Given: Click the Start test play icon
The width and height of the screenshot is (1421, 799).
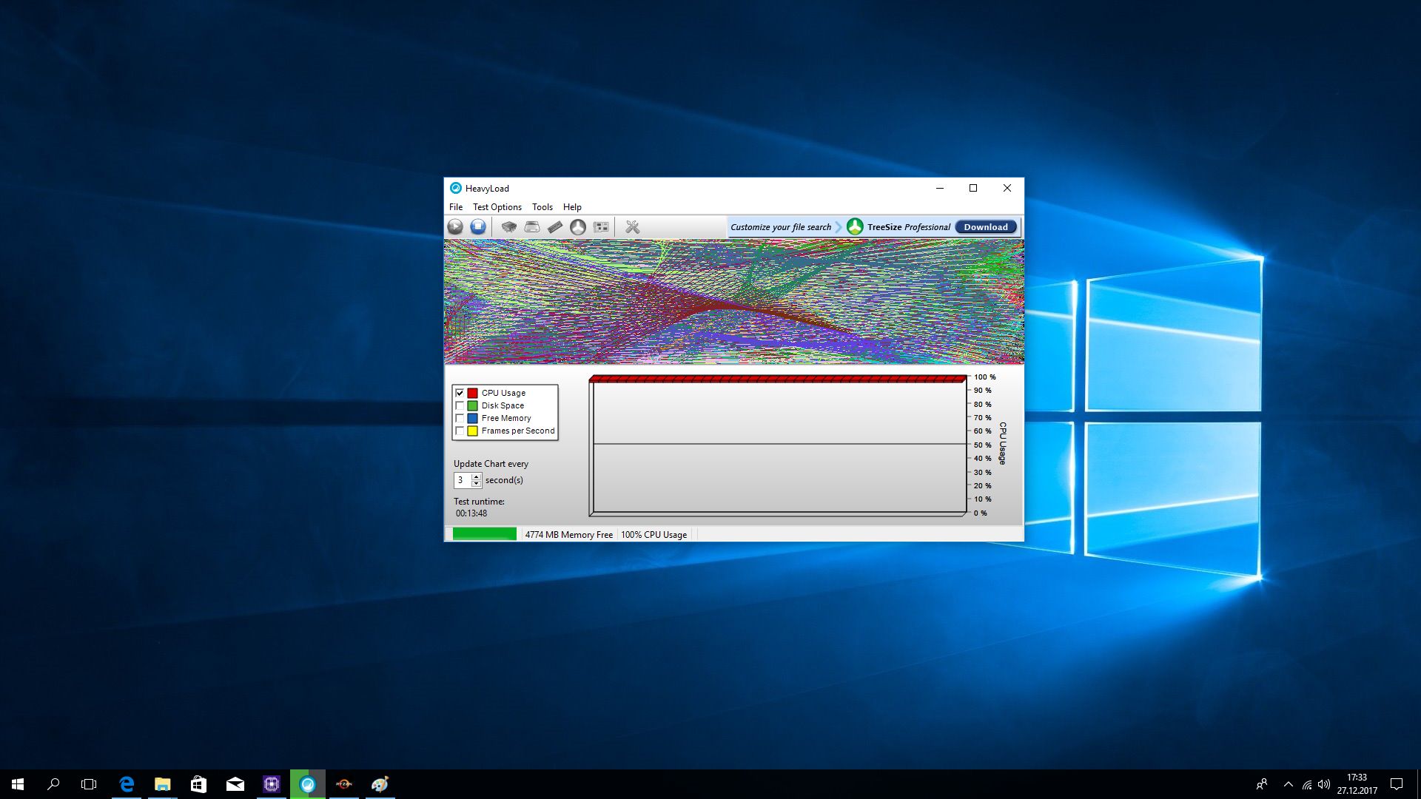Looking at the screenshot, I should (x=455, y=227).
